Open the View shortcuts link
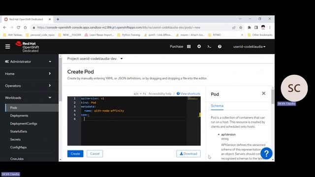 pyautogui.click(x=189, y=94)
